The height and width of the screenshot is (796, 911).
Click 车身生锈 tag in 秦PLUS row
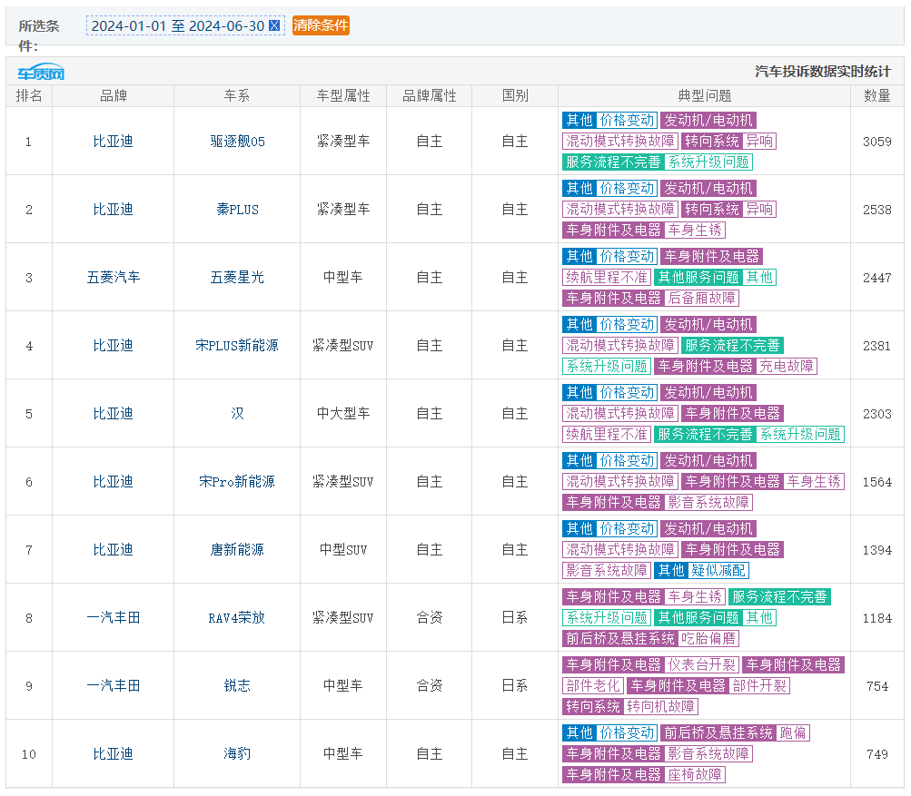pos(695,230)
